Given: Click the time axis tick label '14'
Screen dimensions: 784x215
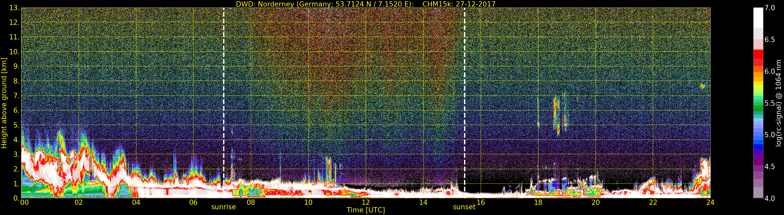Looking at the screenshot, I should (423, 202).
